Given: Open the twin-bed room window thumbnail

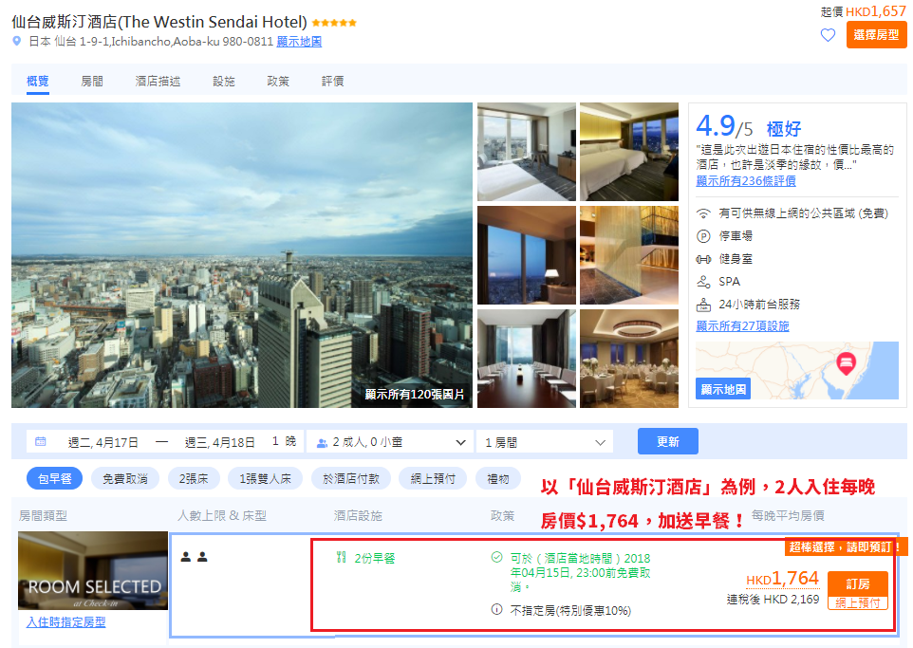Looking at the screenshot, I should tap(527, 152).
